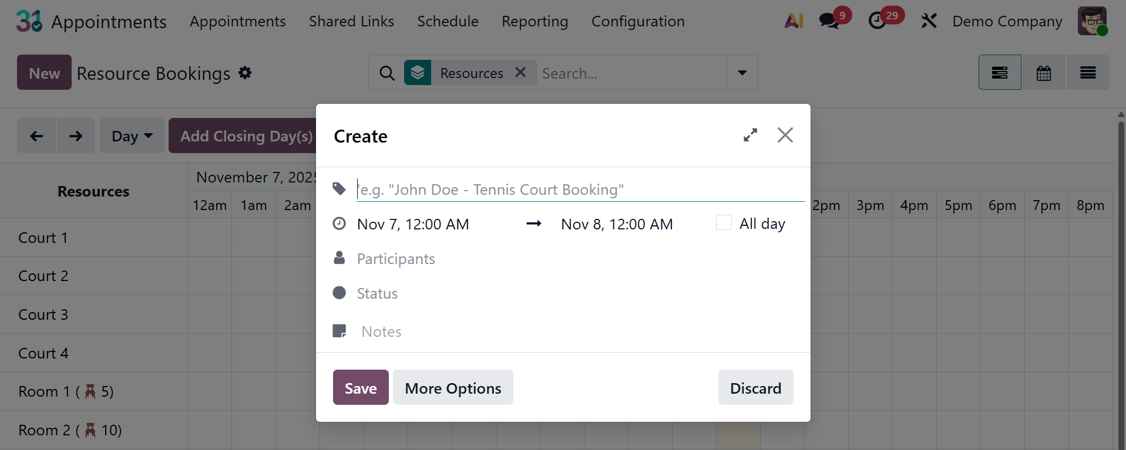1126x450 pixels.
Task: Open the activities clock icon
Action: pyautogui.click(x=878, y=21)
